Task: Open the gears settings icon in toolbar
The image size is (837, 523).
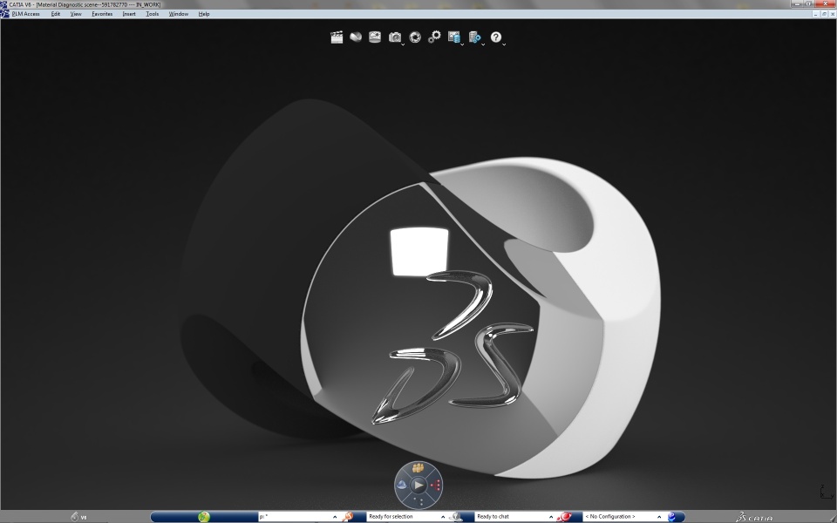Action: click(x=434, y=37)
